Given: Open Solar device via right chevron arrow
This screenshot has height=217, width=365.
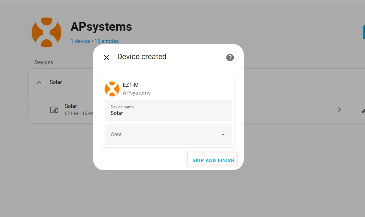Looking at the screenshot, I should [x=339, y=110].
